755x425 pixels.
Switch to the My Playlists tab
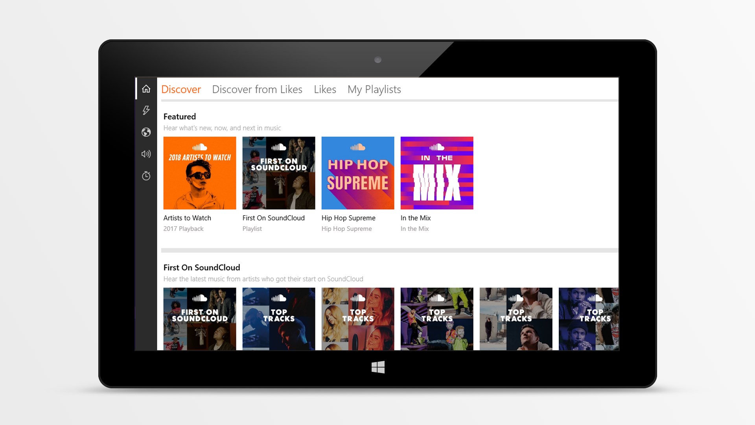[374, 89]
